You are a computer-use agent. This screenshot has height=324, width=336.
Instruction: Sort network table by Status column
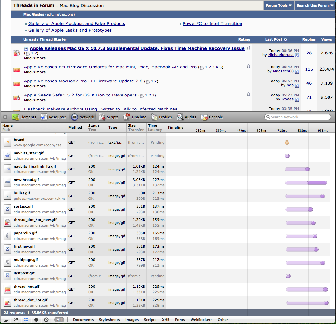click(97, 127)
